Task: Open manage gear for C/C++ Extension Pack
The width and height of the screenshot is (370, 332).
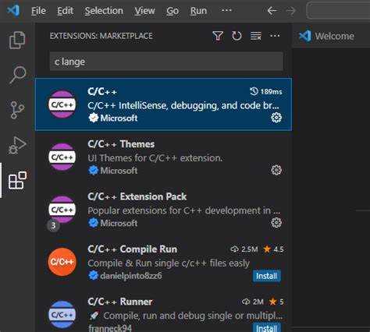Action: (x=276, y=223)
